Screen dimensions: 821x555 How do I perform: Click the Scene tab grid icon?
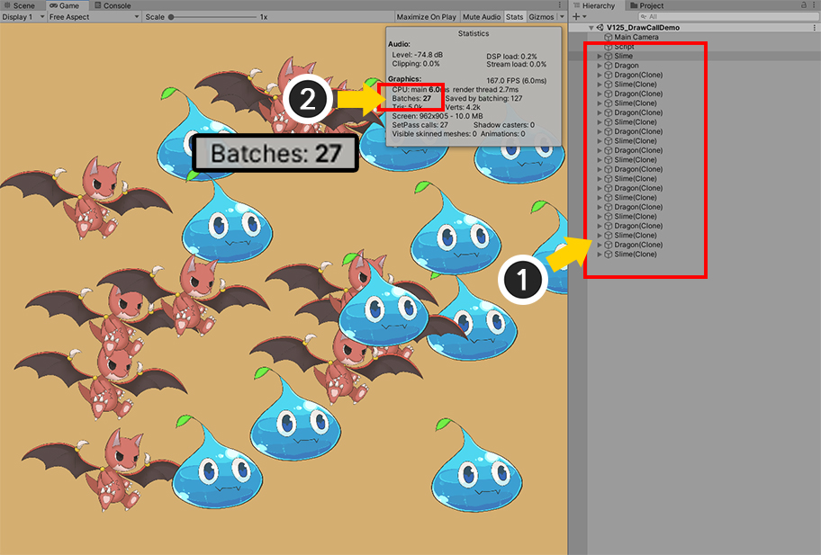tap(7, 5)
